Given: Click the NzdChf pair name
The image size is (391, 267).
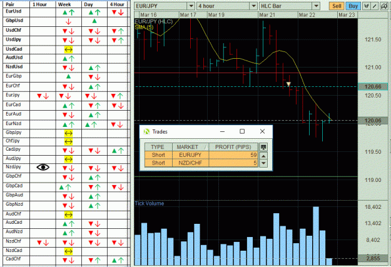Looking at the screenshot, I should 14,241.
